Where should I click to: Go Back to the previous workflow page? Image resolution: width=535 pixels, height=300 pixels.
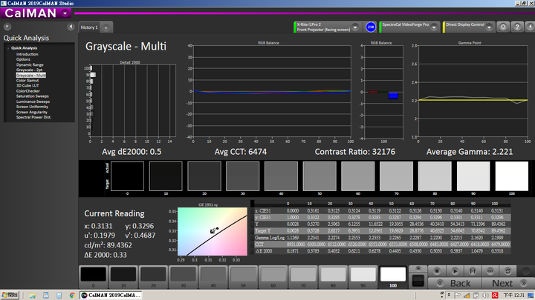coord(455,283)
